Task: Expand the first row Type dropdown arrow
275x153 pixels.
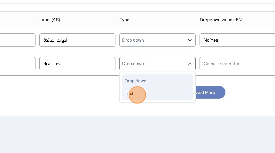Action: (x=190, y=40)
